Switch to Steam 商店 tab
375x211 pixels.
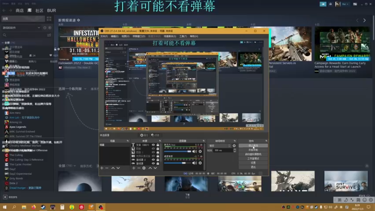click(x=20, y=10)
